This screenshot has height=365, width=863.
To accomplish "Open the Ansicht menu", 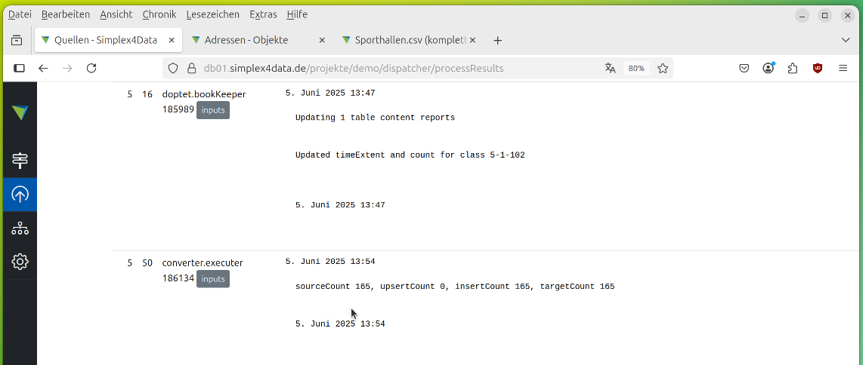I will (x=116, y=14).
